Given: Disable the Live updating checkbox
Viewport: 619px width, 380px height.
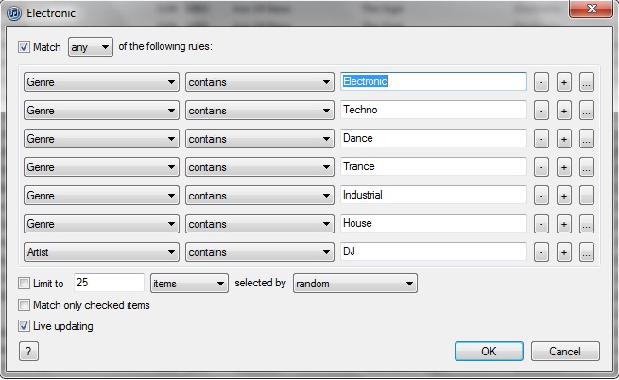Looking at the screenshot, I should (24, 326).
